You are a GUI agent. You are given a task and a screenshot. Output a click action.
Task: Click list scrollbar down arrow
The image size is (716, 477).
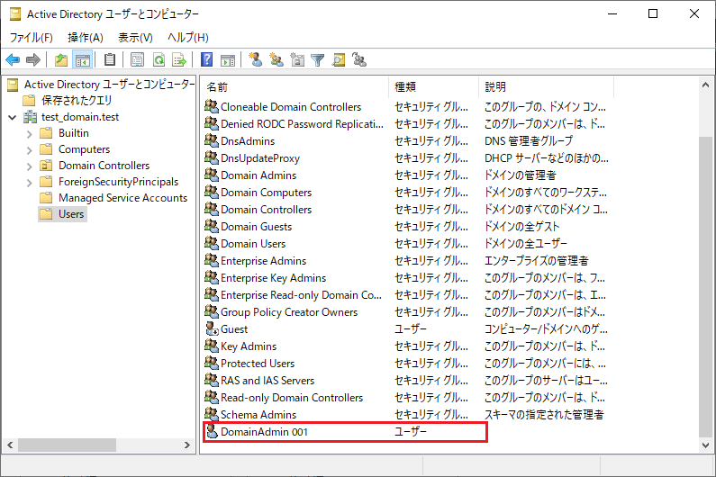(x=705, y=445)
